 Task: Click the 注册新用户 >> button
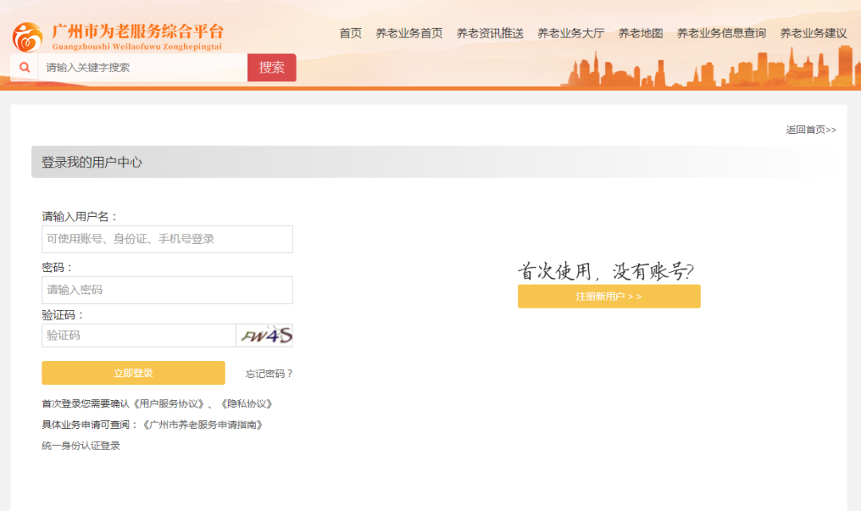[609, 297]
